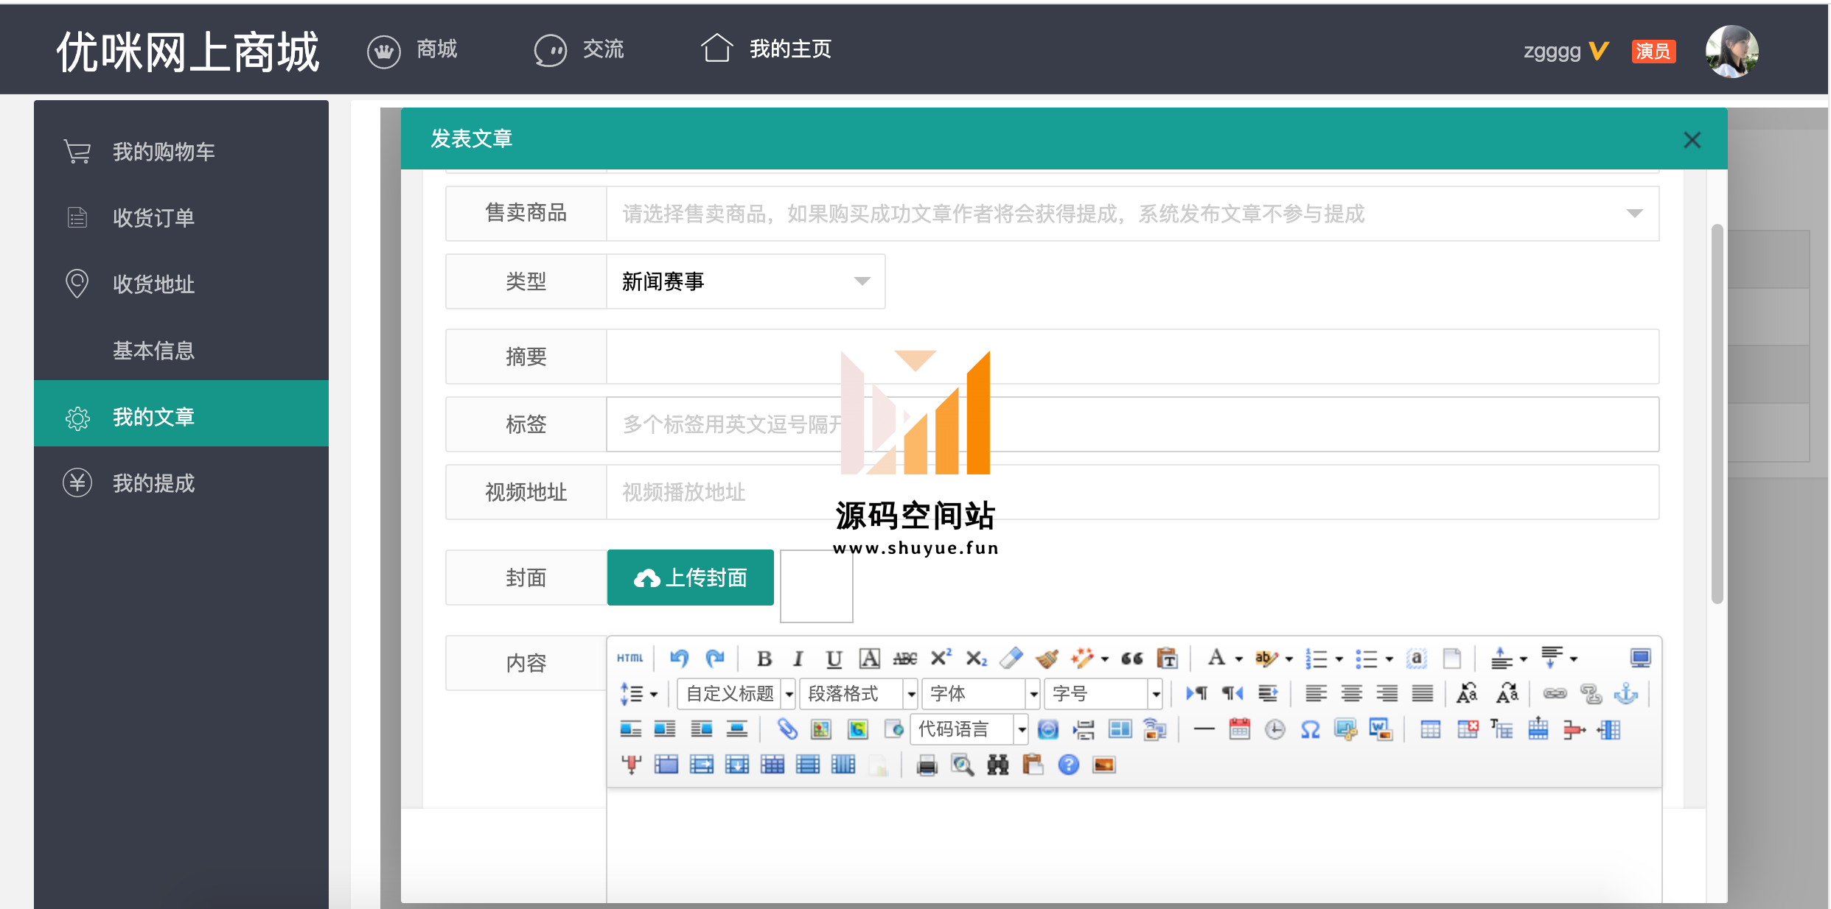Toggle italic text formatting
The height and width of the screenshot is (909, 1831).
(798, 658)
